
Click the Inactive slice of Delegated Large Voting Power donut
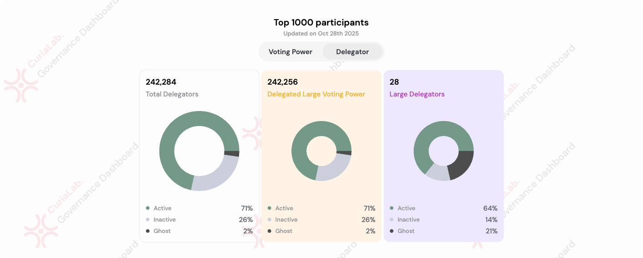(x=334, y=167)
